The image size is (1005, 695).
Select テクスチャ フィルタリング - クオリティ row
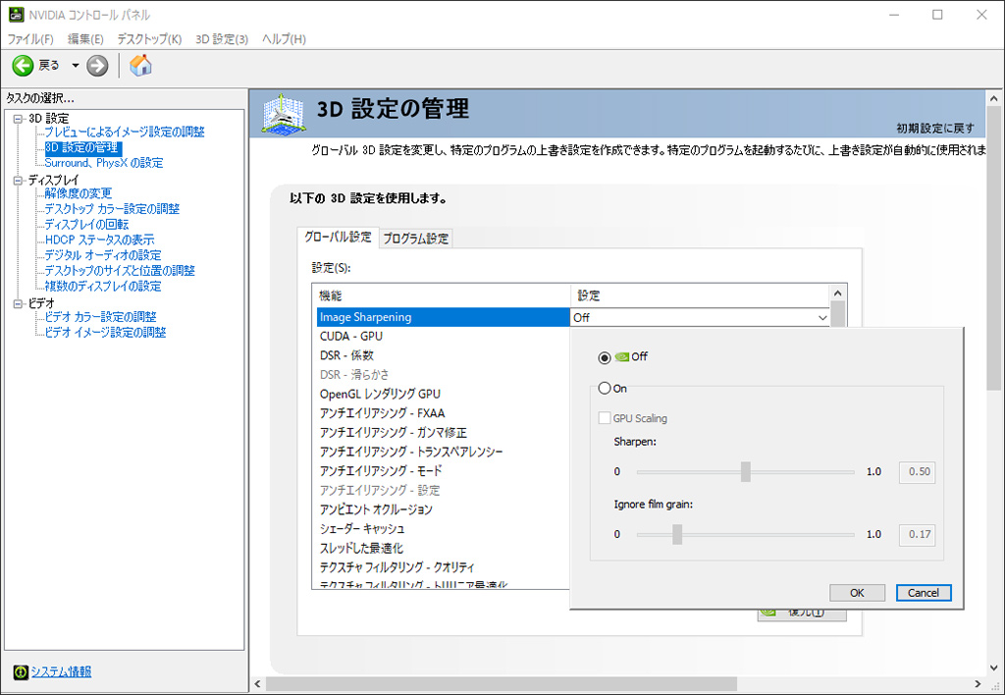tap(443, 567)
